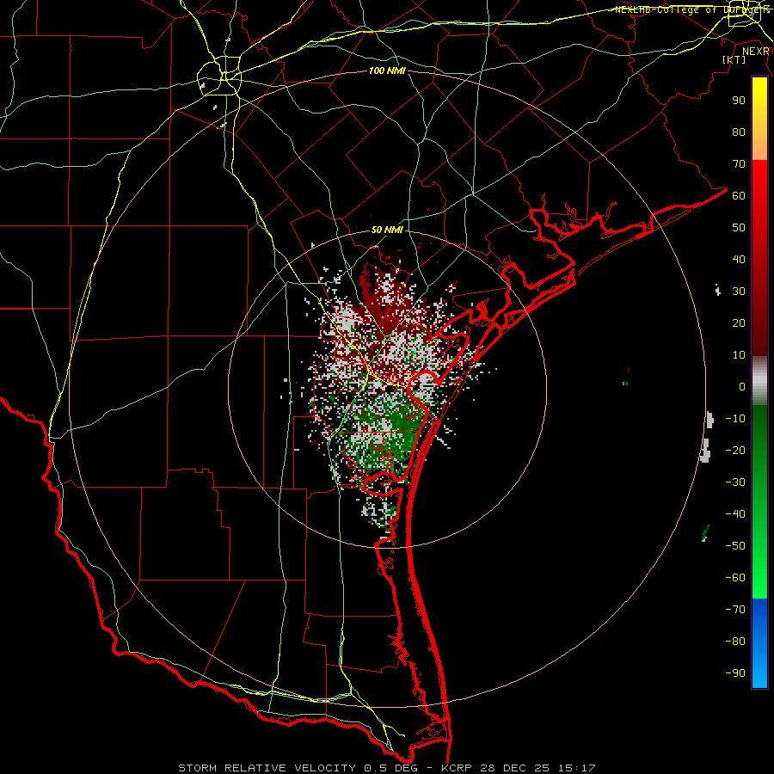Click the "10" value on the velocity scale
This screenshot has width=774, height=774.
pos(739,355)
